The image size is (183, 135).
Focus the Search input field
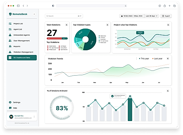64,16
